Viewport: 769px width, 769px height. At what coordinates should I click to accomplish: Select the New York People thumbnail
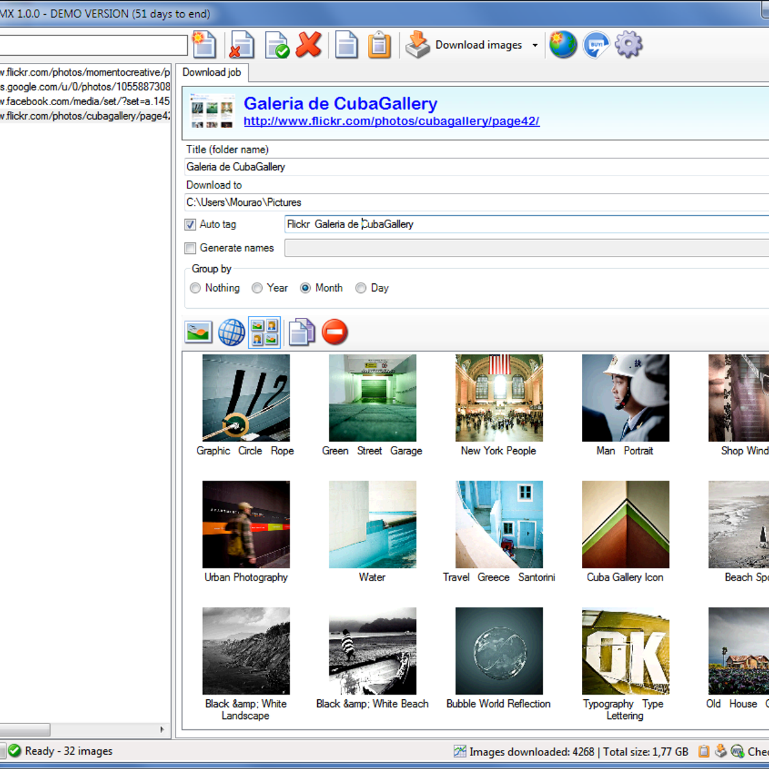tap(499, 399)
